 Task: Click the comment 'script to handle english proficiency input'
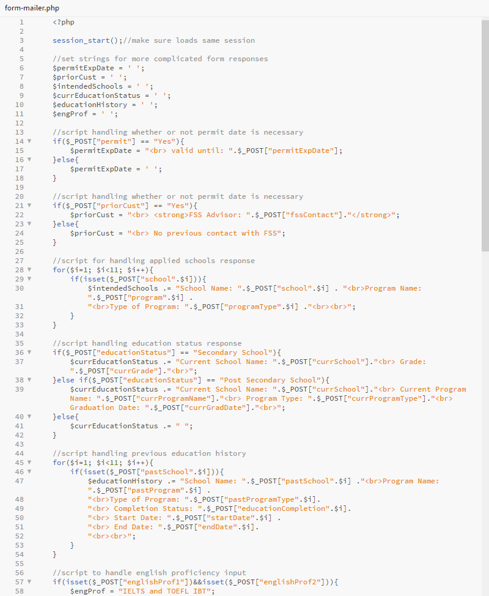click(x=149, y=573)
